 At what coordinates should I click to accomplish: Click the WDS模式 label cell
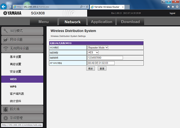[x=68, y=47]
